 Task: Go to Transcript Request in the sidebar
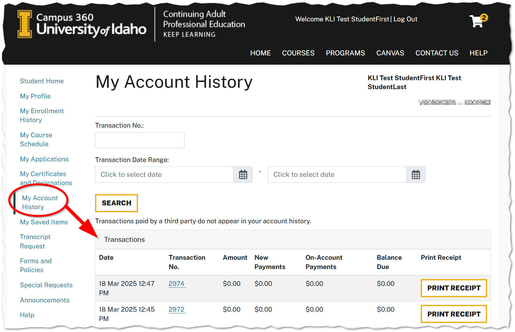pos(35,241)
